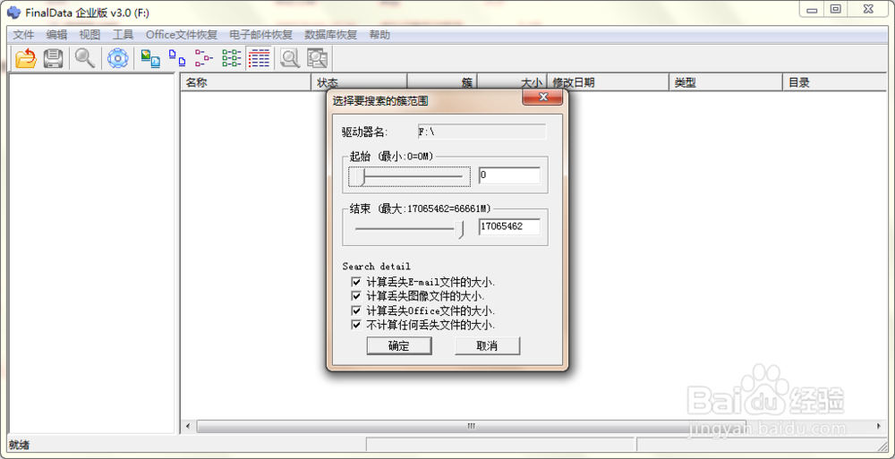Open the 工具 menu
The height and width of the screenshot is (459, 895).
[x=123, y=35]
